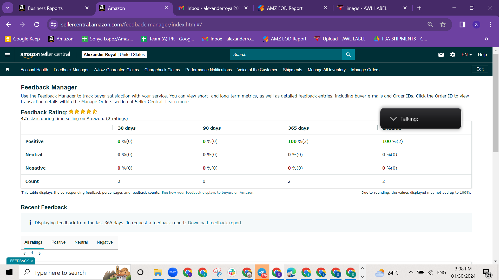This screenshot has height=280, width=499.
Task: Open the tab search dropdown arrow
Action: point(8,8)
